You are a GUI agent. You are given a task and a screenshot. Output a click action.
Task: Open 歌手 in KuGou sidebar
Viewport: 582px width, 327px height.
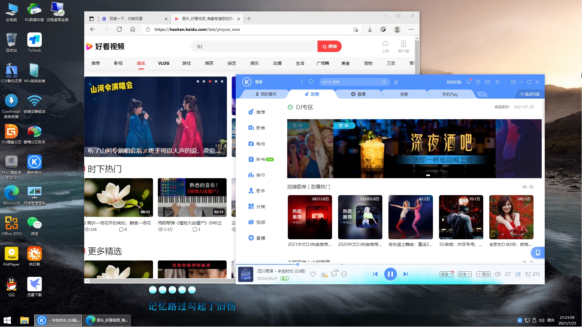coord(257,191)
